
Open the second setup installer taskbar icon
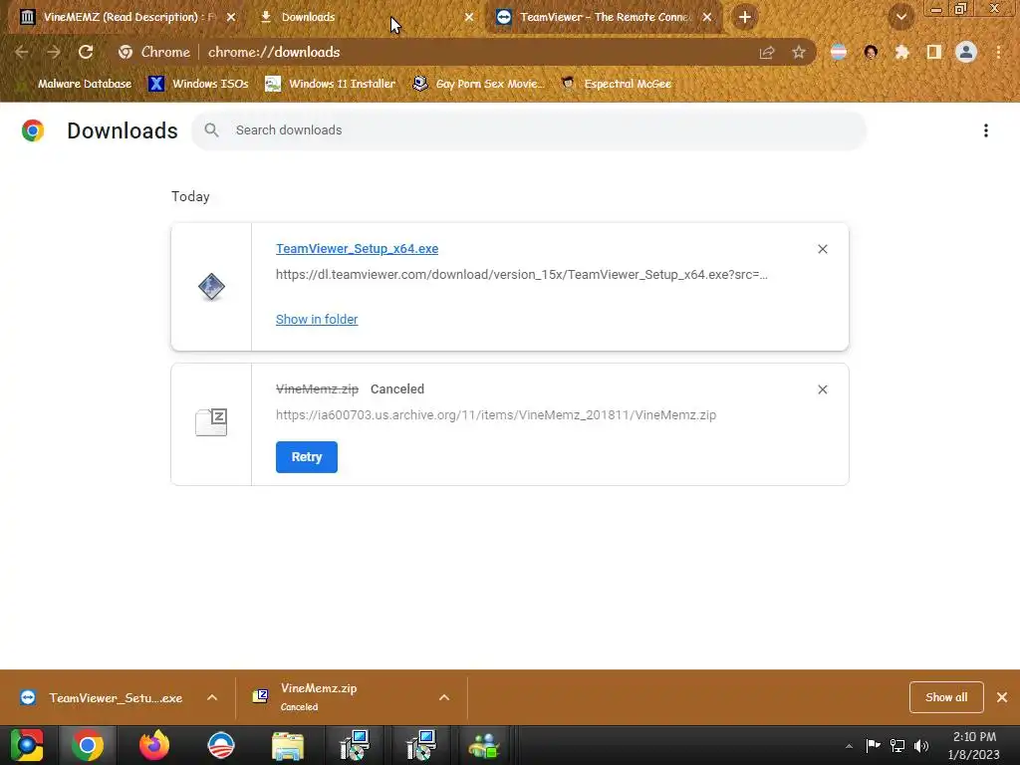420,745
